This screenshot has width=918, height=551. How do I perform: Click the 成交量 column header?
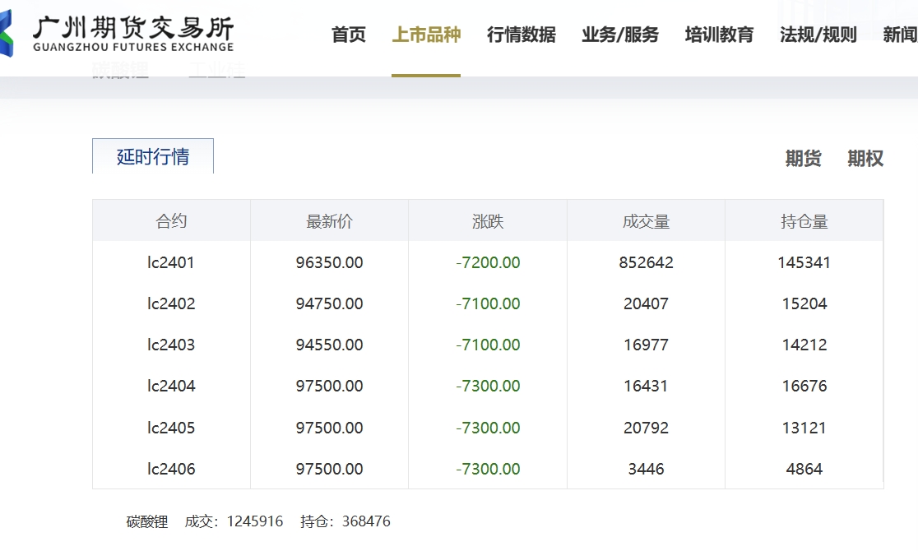click(x=646, y=221)
